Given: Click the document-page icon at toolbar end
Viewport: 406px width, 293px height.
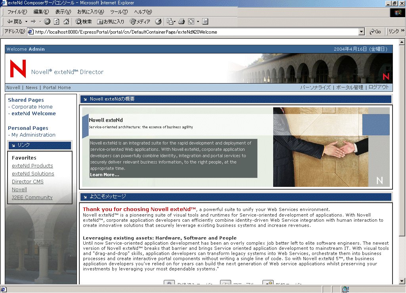Looking at the screenshot, I should tap(205, 22).
